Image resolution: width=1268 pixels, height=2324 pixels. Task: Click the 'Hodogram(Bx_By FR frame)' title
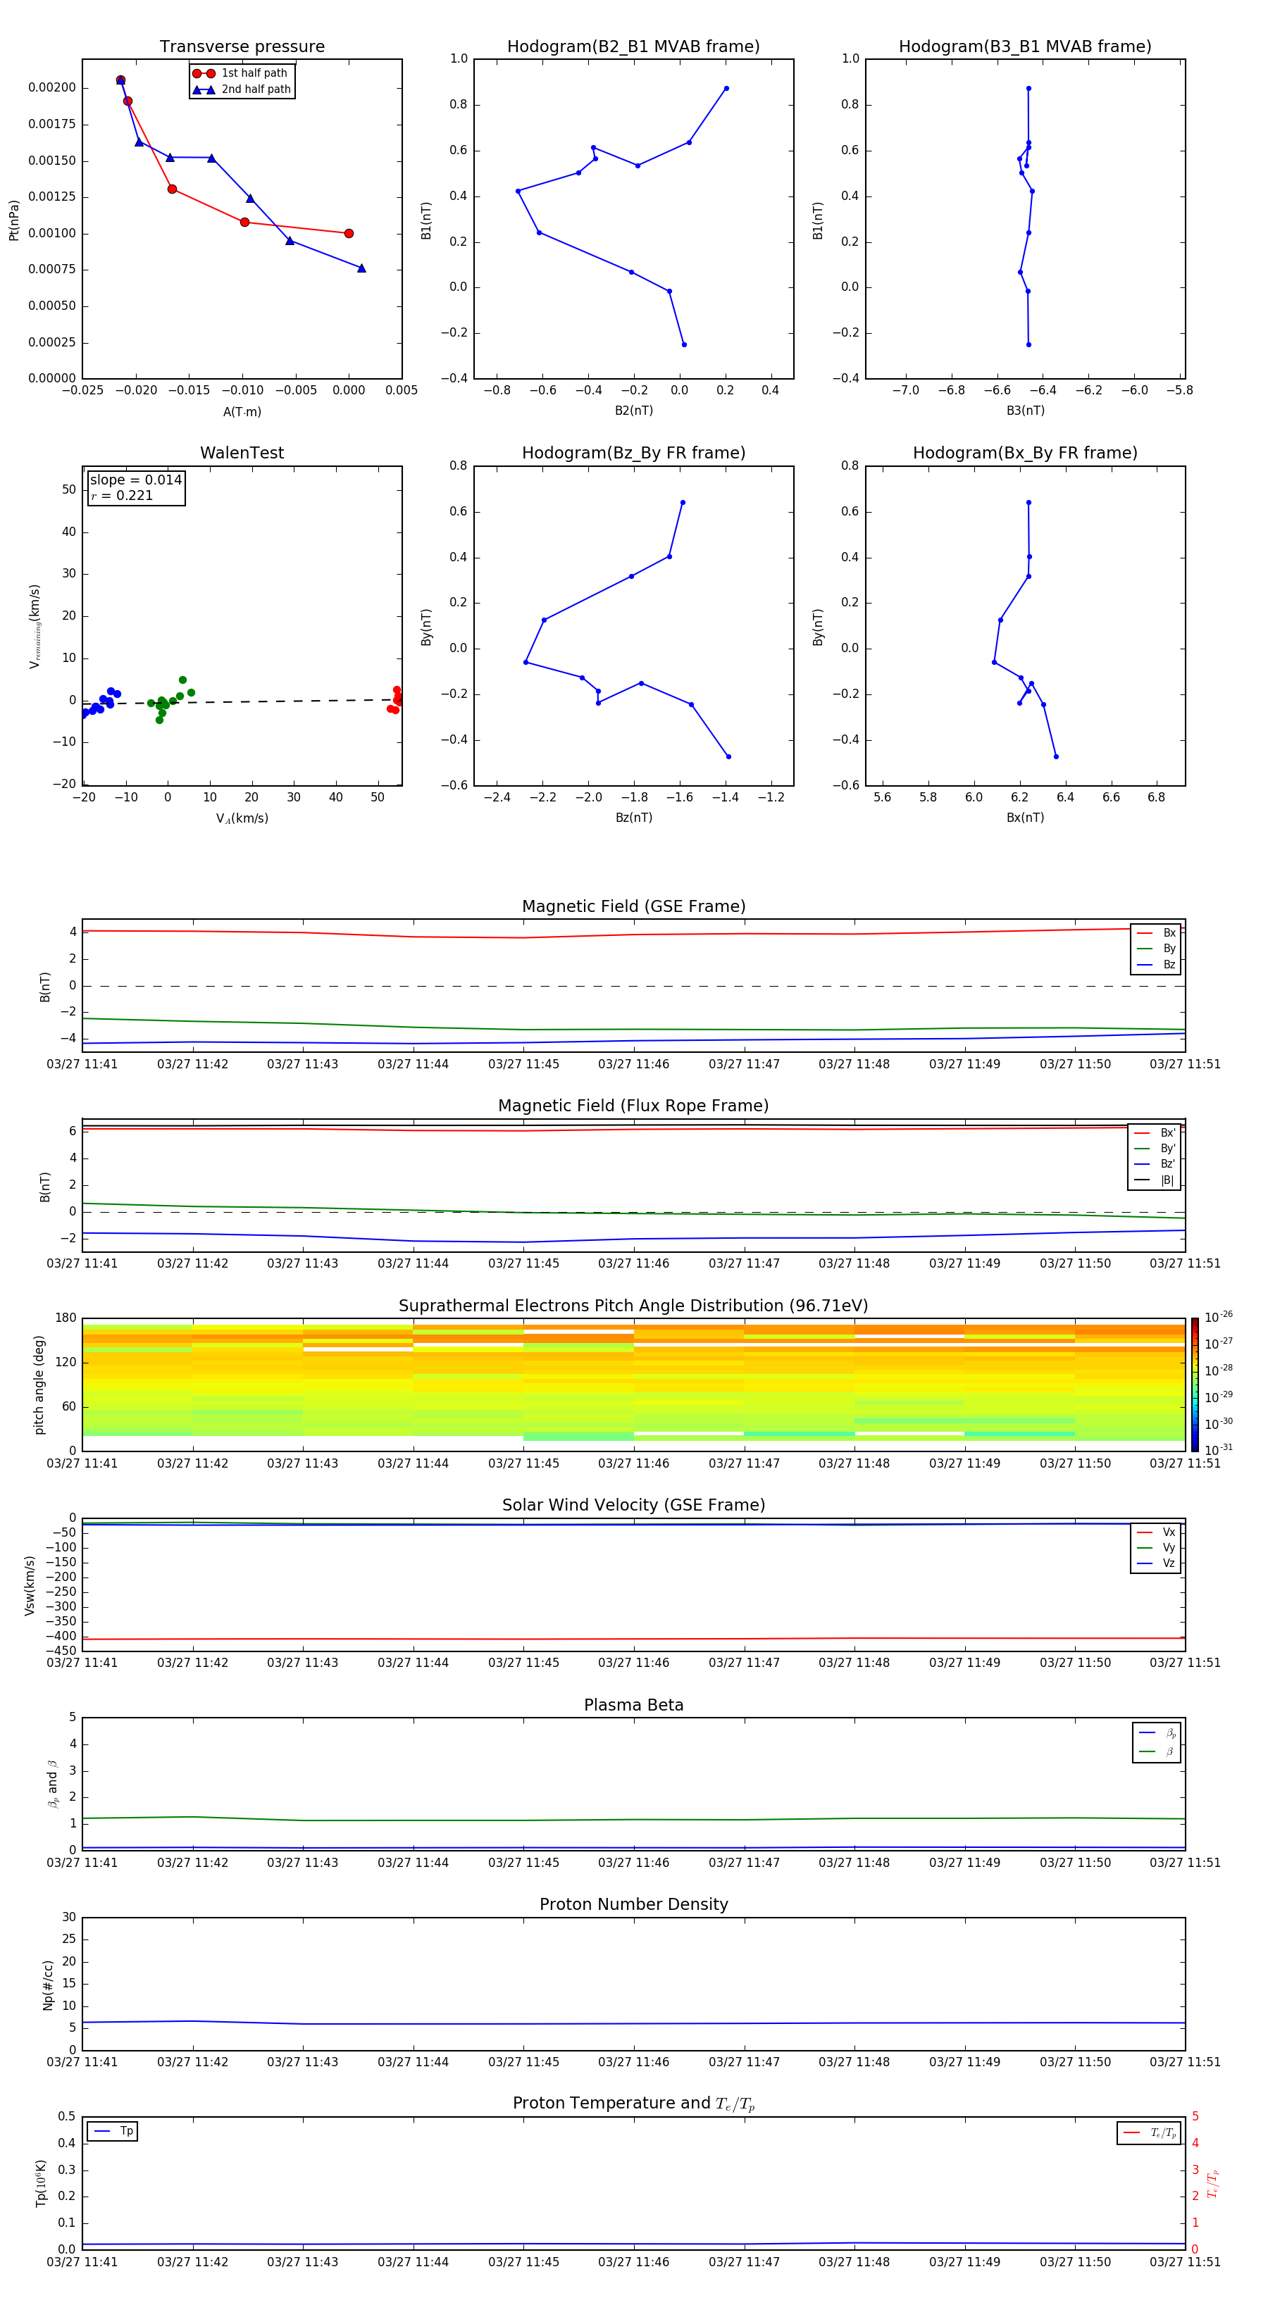point(1025,453)
